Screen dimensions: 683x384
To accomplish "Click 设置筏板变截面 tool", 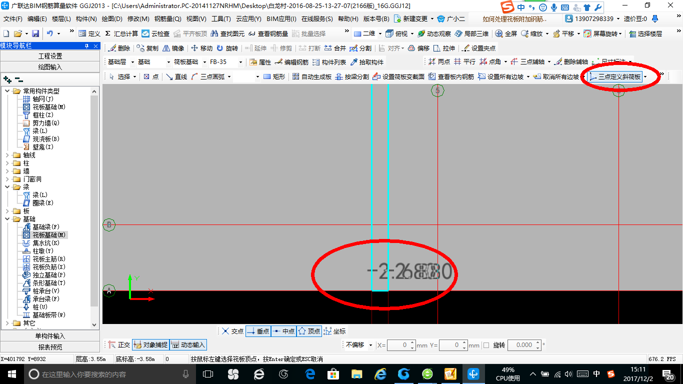I will (x=398, y=76).
